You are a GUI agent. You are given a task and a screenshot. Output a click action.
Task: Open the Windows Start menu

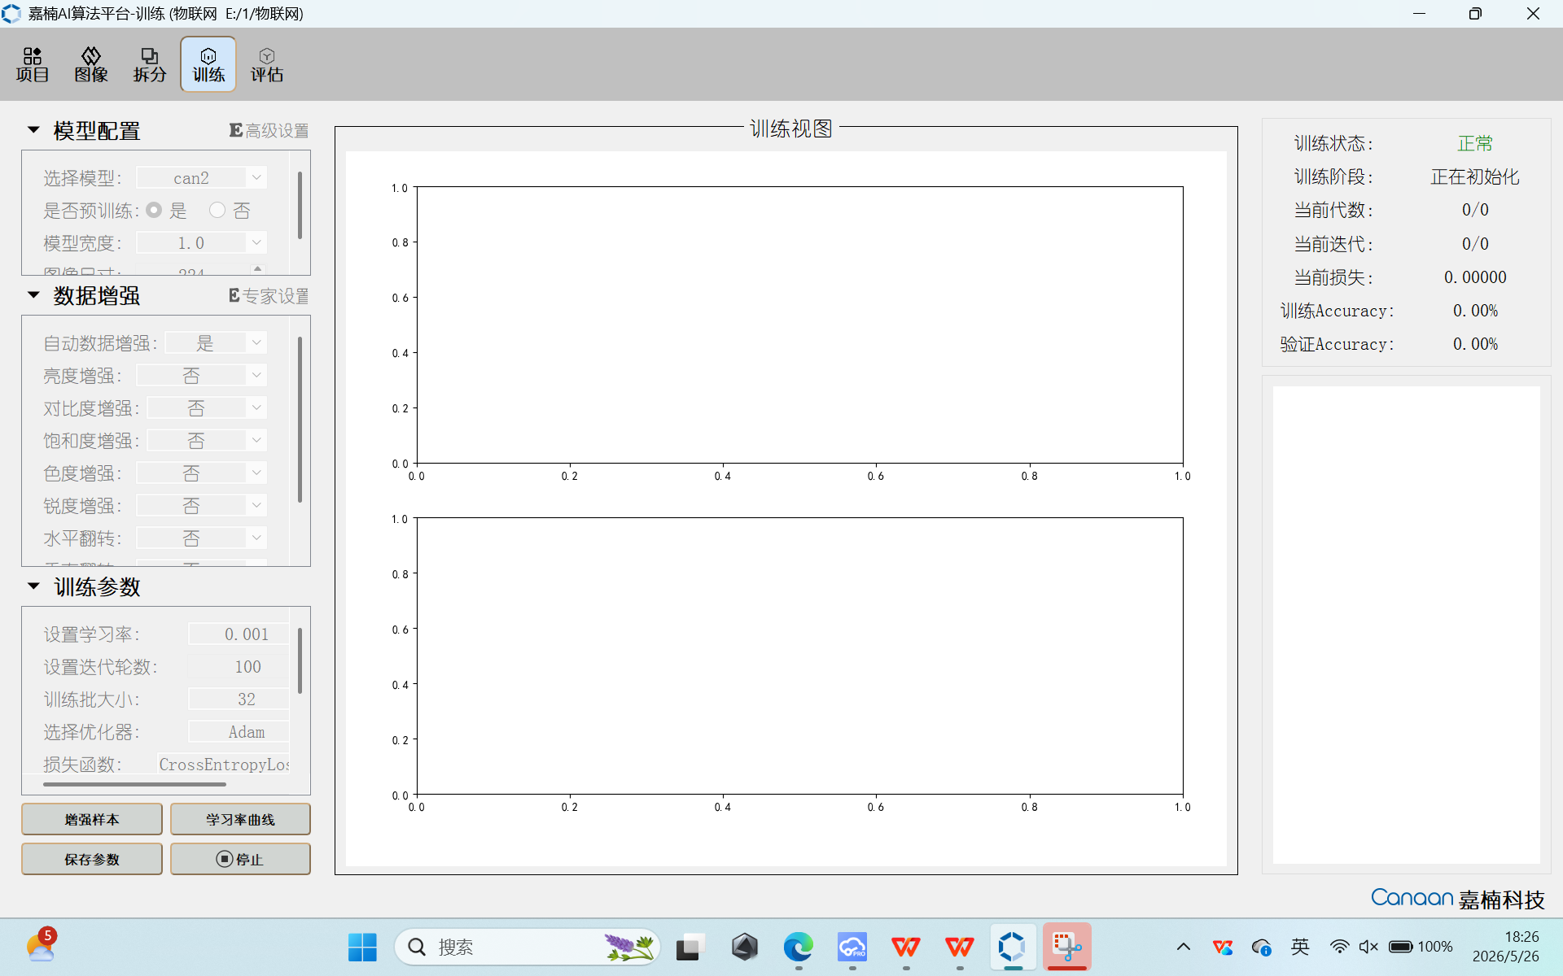362,947
